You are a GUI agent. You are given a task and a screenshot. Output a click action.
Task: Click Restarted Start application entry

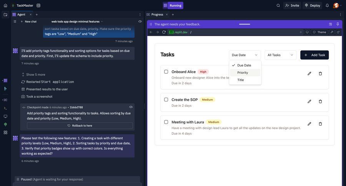48,82
